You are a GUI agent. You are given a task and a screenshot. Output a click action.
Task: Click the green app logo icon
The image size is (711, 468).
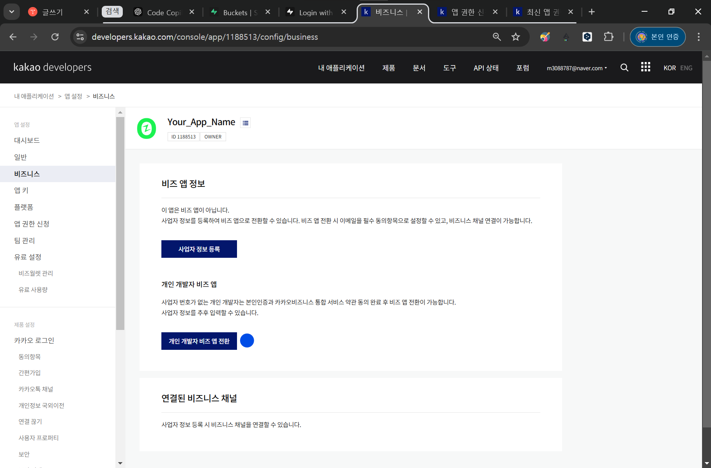(x=147, y=128)
